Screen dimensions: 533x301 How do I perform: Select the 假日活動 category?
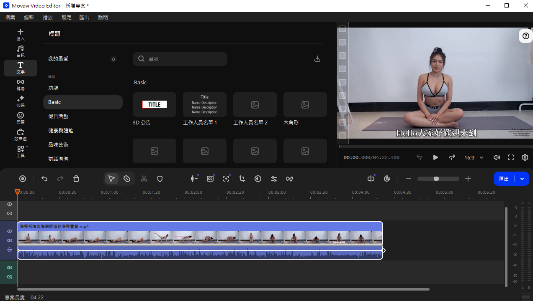pos(58,116)
